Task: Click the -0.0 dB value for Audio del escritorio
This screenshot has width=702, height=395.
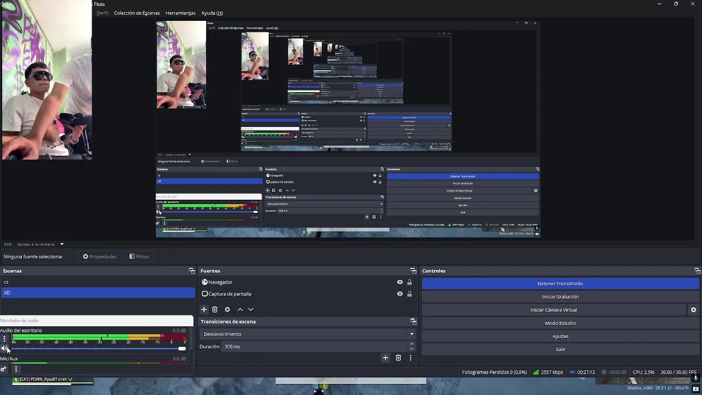Action: tap(179, 331)
